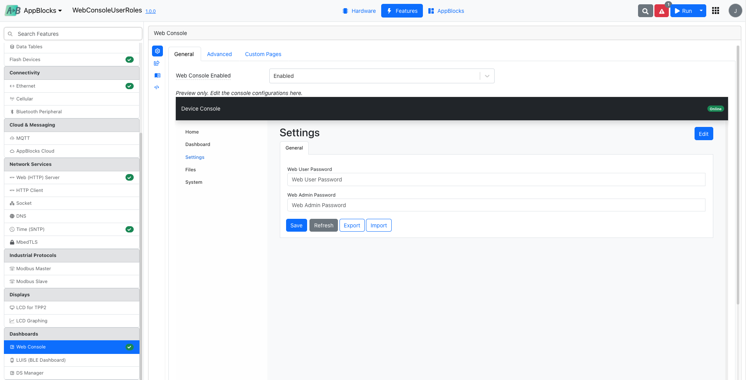Select the settings gear icon in side strip

click(157, 51)
